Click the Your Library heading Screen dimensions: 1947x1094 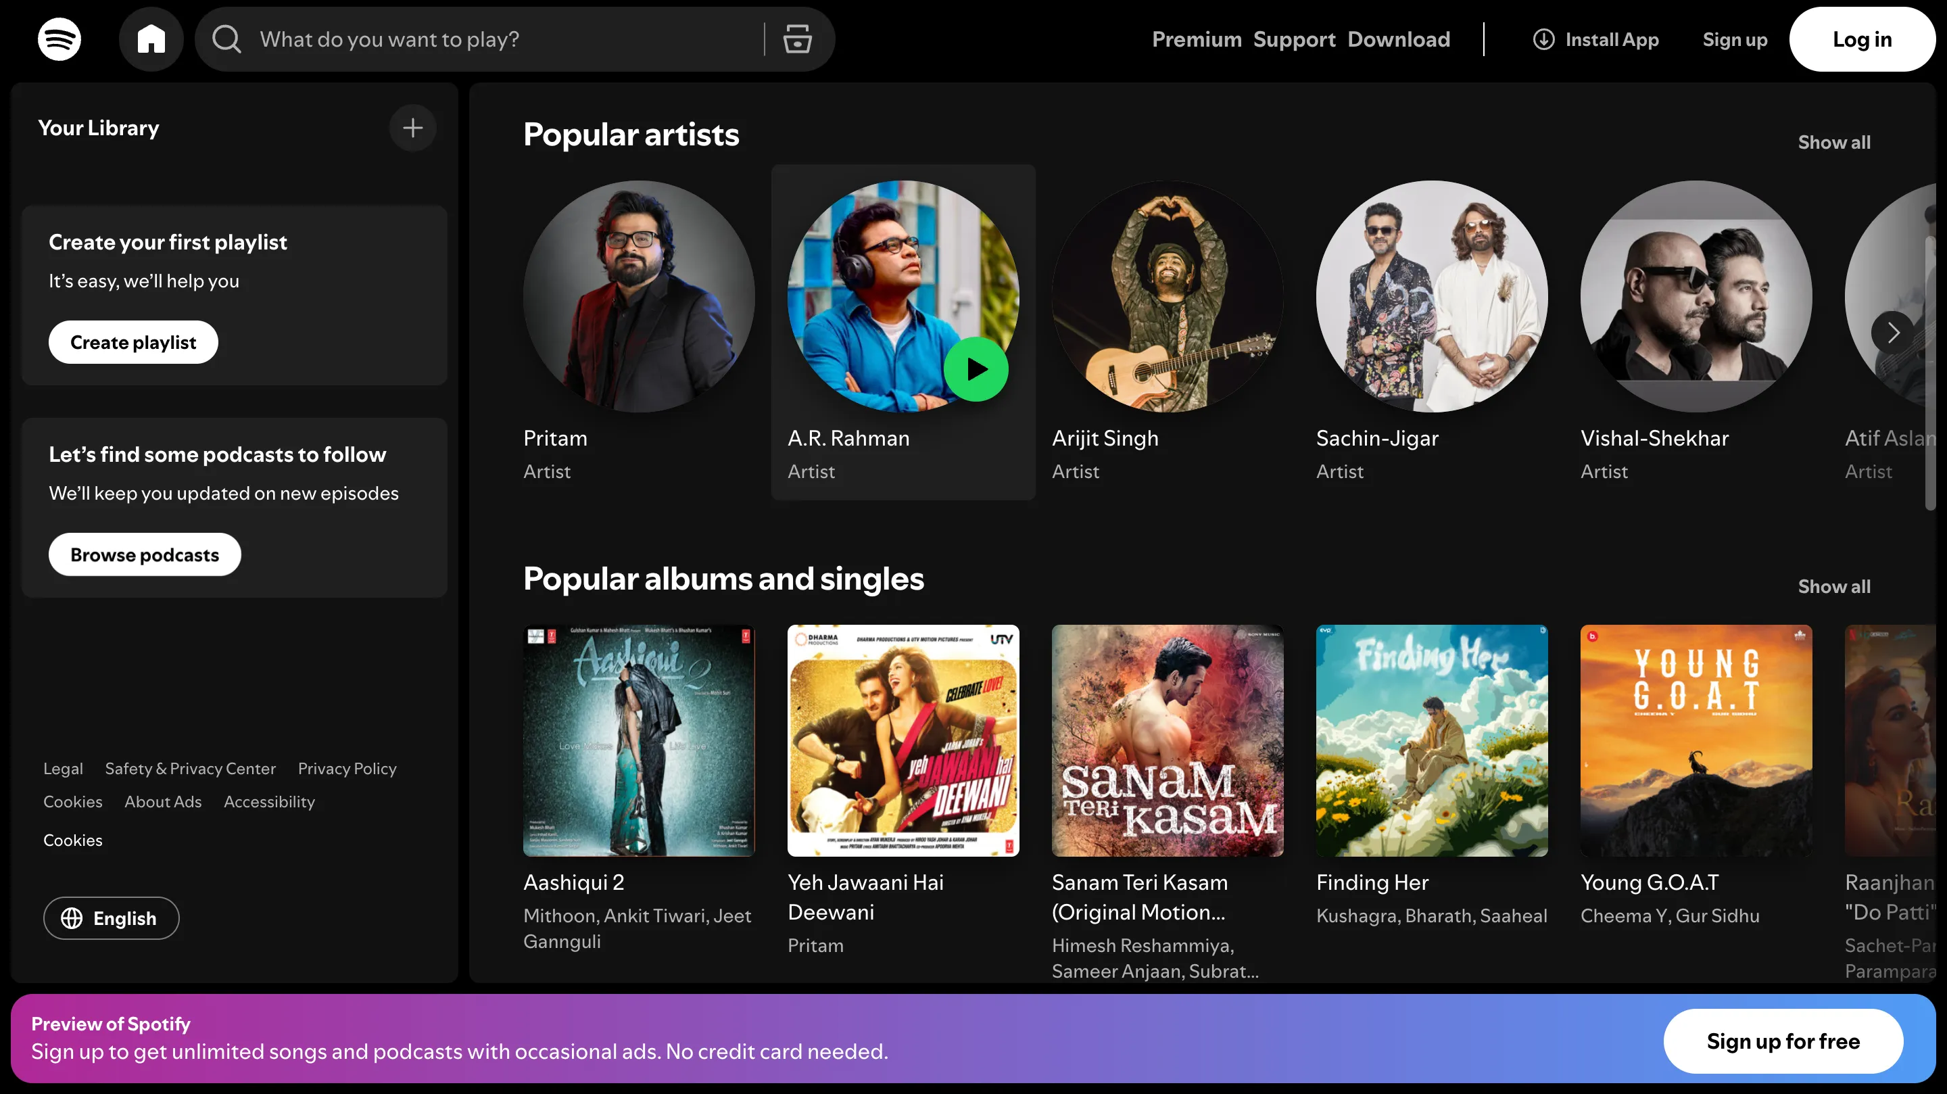tap(98, 128)
